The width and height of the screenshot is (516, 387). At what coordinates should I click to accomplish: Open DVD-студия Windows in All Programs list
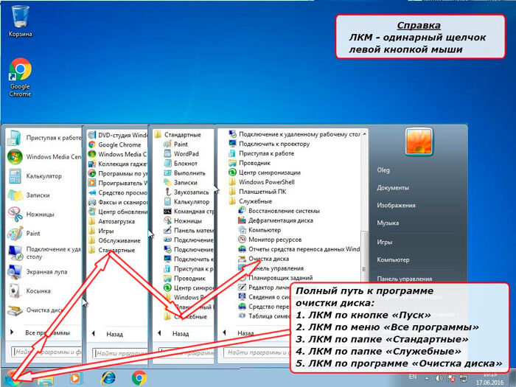pos(118,135)
